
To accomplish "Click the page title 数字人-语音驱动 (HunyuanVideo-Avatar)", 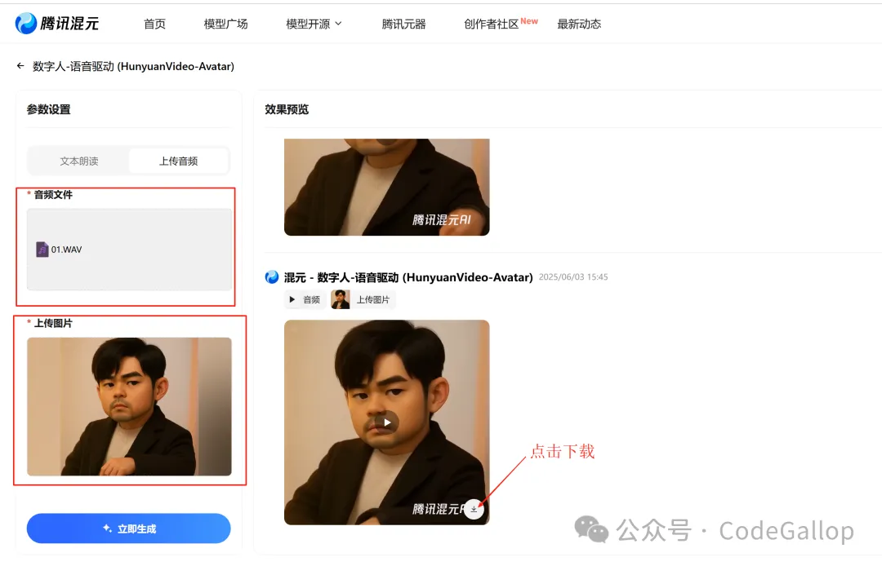I will click(x=133, y=66).
